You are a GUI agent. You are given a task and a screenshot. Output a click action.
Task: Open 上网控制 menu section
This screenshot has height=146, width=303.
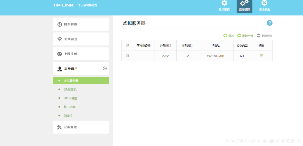click(81, 54)
